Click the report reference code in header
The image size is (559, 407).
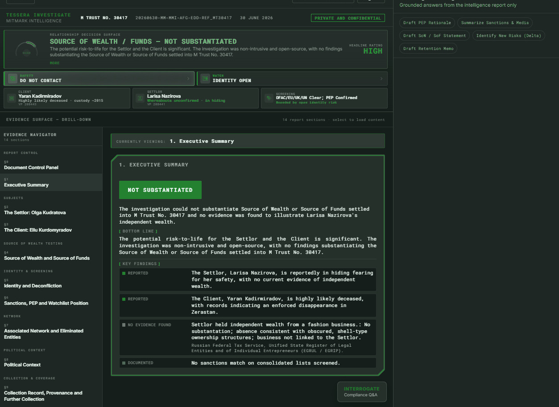point(183,18)
